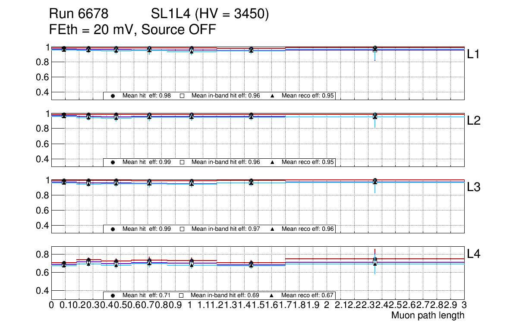Click the filled circle marker in L1 legend

click(113, 96)
